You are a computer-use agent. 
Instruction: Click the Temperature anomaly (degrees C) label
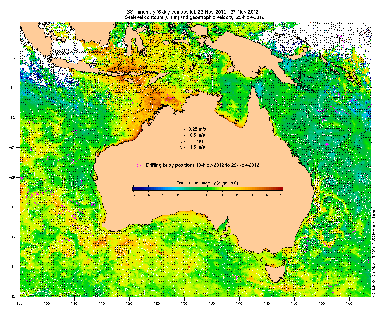pos(207,183)
